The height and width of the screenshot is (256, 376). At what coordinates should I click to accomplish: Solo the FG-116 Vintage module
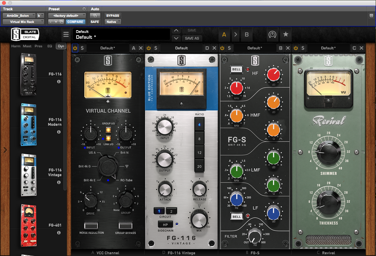[156, 48]
